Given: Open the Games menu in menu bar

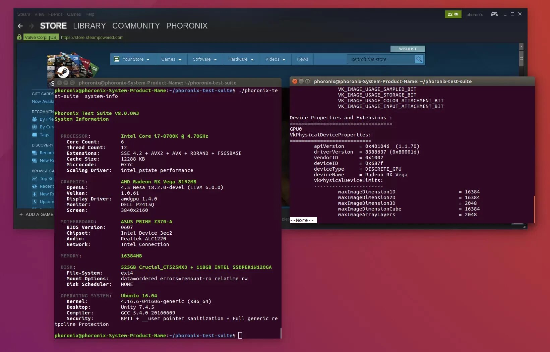Looking at the screenshot, I should (x=74, y=14).
